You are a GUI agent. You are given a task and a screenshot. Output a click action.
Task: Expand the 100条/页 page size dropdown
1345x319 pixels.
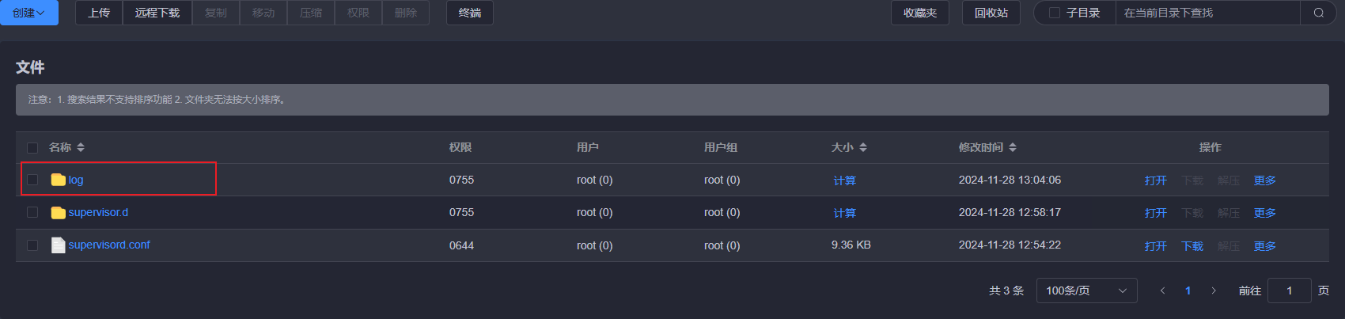click(1087, 291)
